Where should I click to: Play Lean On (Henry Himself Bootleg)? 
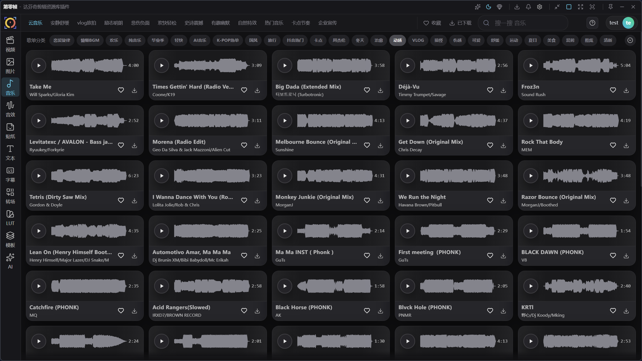click(39, 231)
